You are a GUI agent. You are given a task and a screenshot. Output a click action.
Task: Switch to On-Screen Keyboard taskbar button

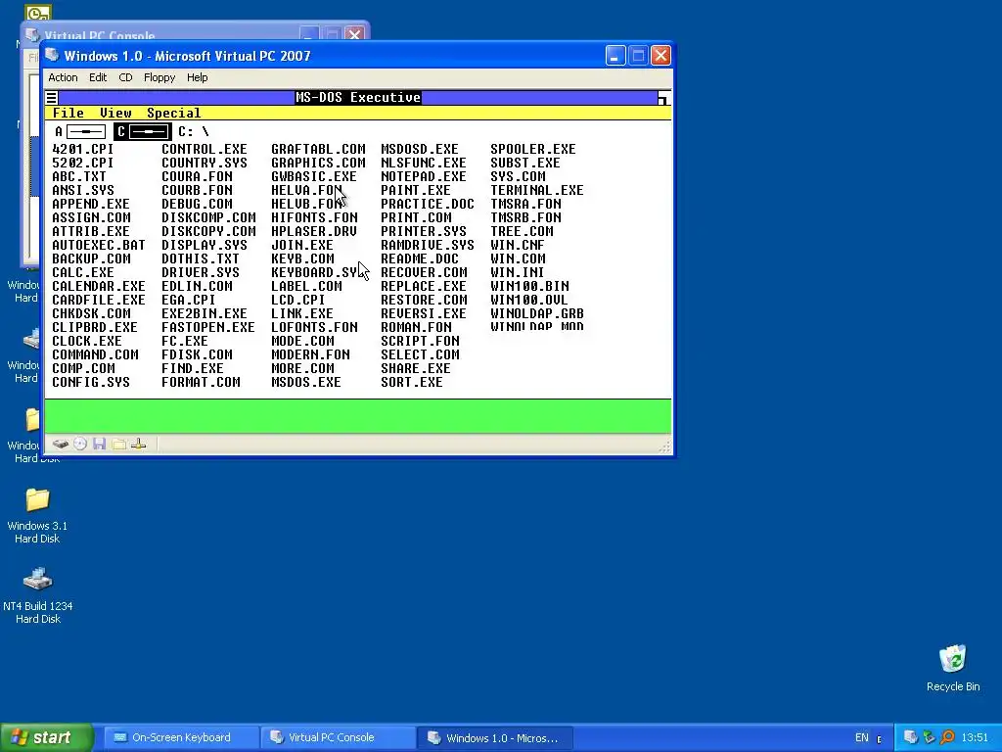tap(180, 737)
